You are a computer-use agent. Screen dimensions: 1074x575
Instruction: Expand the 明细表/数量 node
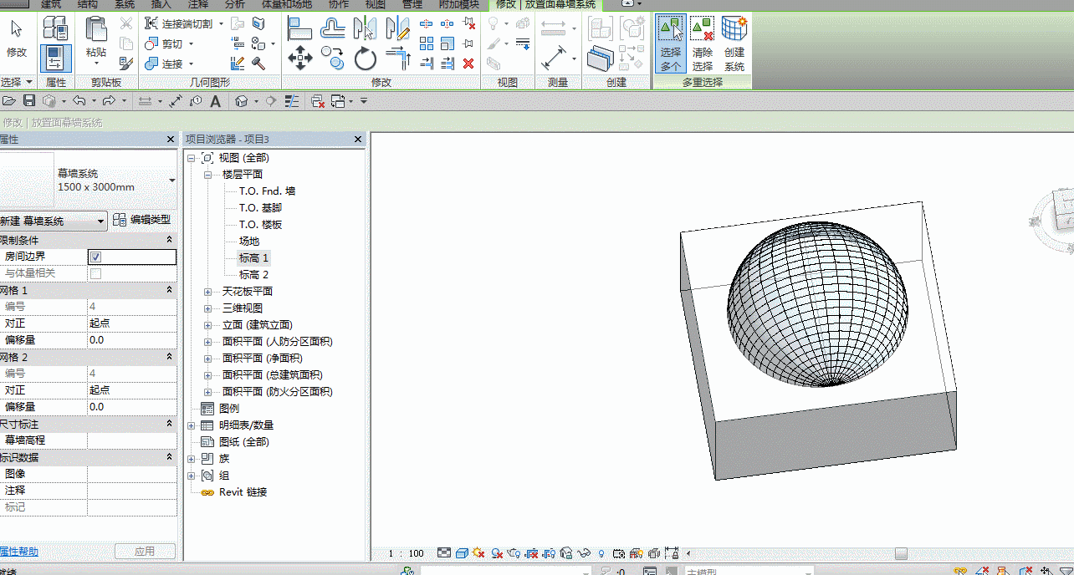192,425
